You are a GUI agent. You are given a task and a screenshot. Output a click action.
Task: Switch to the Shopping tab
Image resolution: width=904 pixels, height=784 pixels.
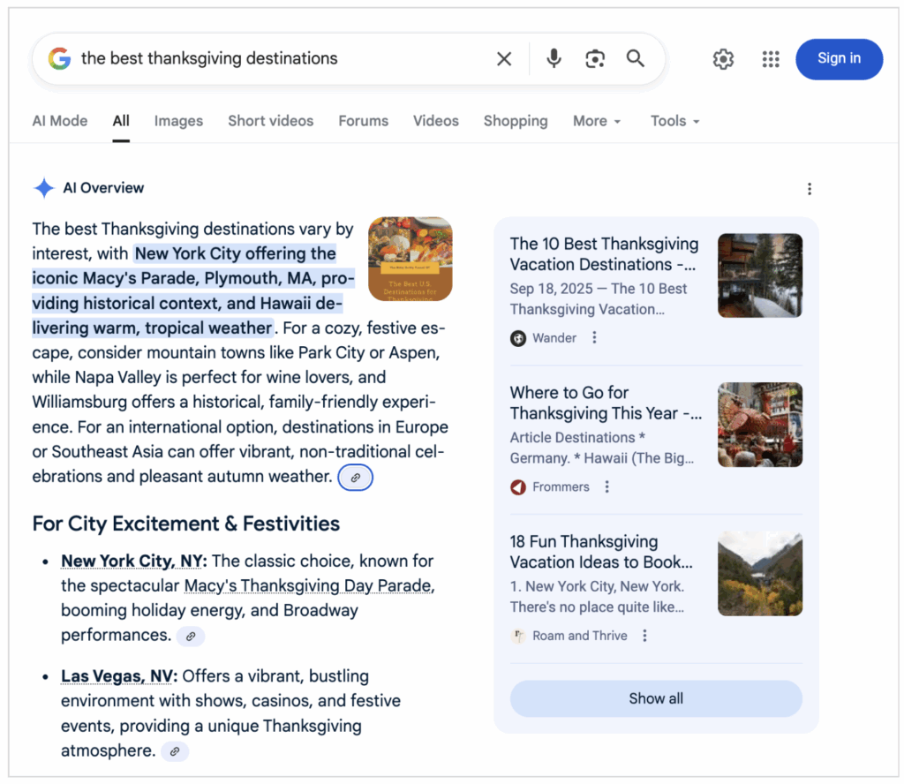pyautogui.click(x=516, y=121)
